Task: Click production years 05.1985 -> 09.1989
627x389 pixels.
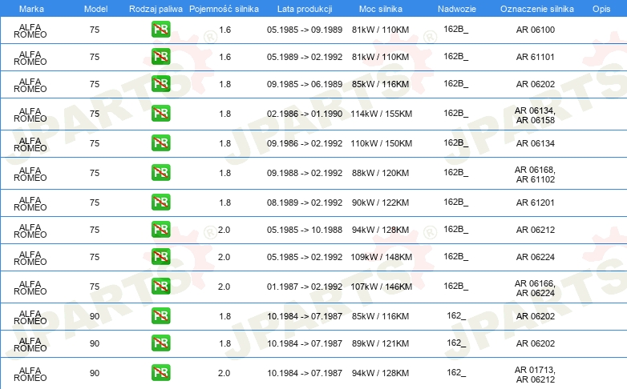Action: (305, 30)
